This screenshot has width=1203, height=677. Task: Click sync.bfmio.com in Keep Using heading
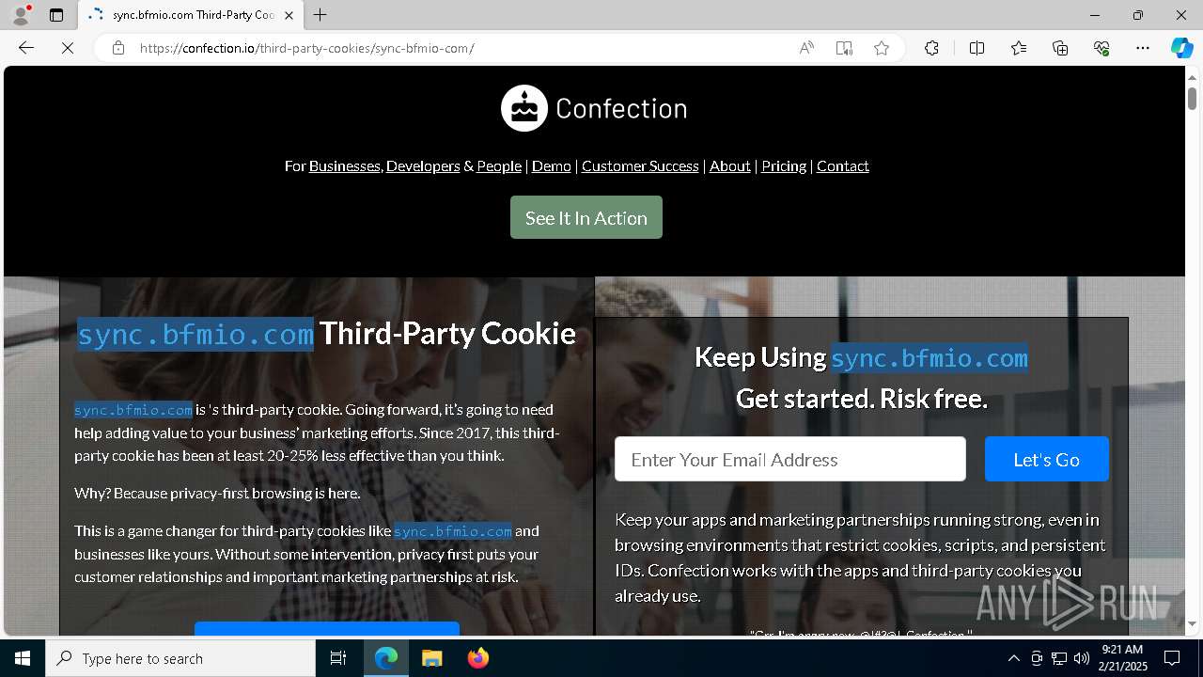point(930,358)
